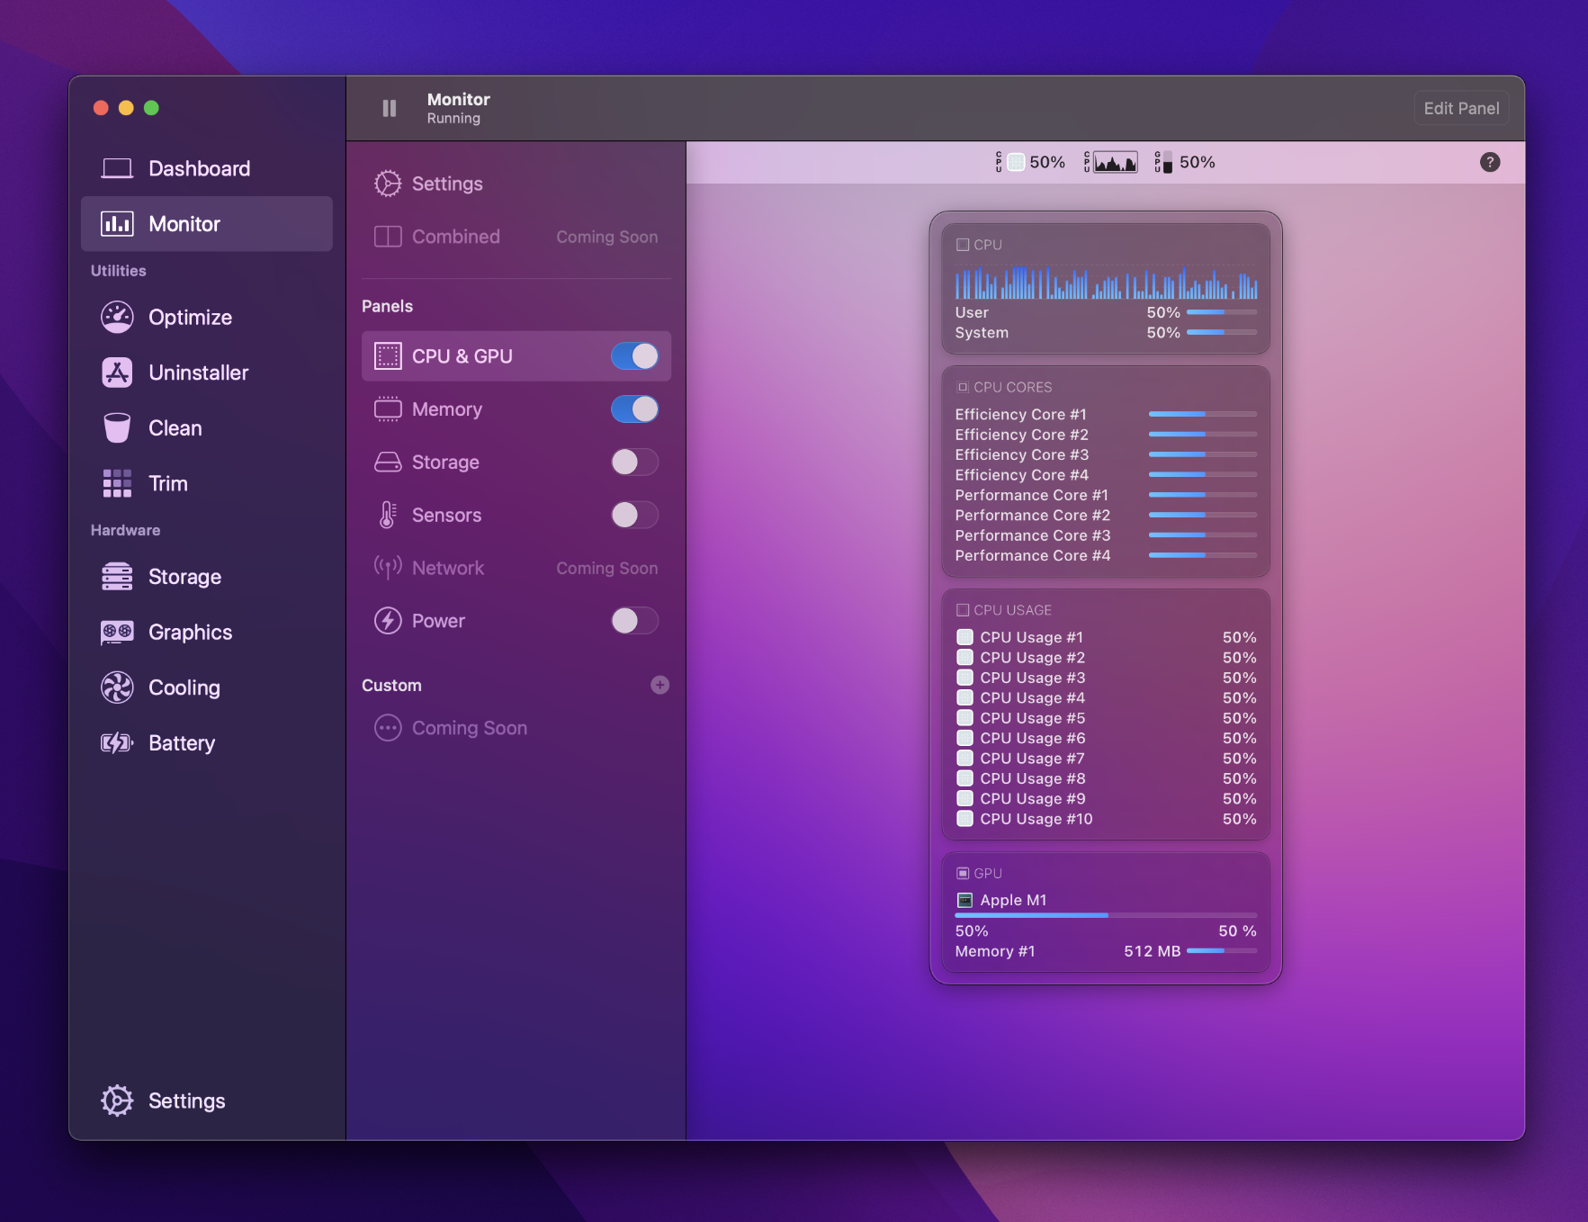1588x1222 pixels.
Task: Open Settings at bottom of sidebar
Action: (x=186, y=1101)
